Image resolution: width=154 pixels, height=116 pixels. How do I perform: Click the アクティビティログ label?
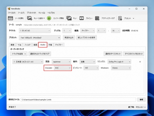(x=108, y=18)
